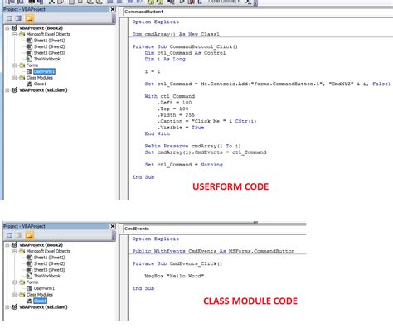The width and height of the screenshot is (393, 328).
Task: Click View Code icon in class module window
Action: tap(9, 235)
